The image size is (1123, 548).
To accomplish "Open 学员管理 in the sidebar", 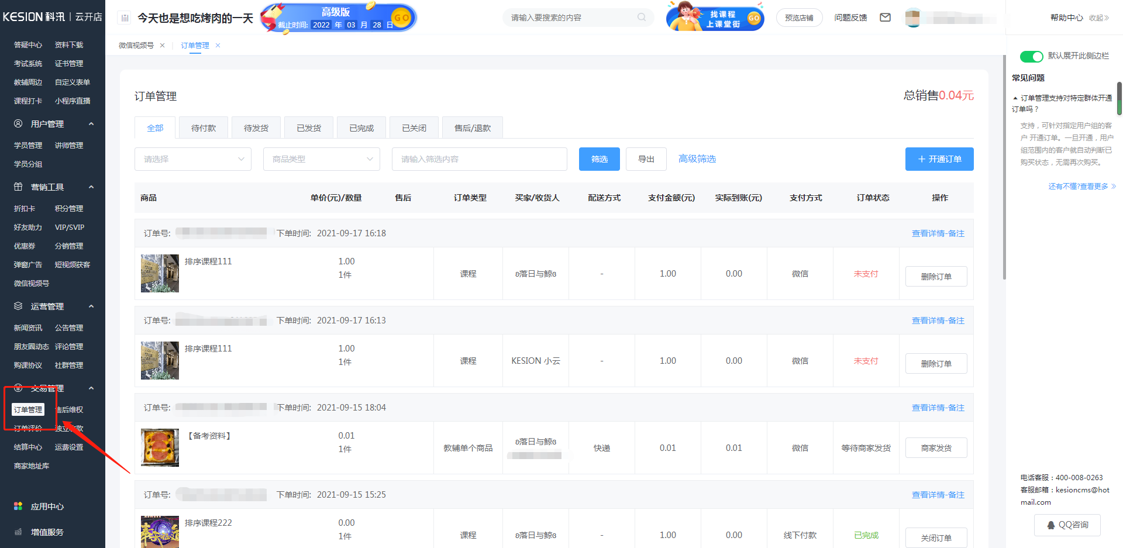I will click(x=28, y=146).
